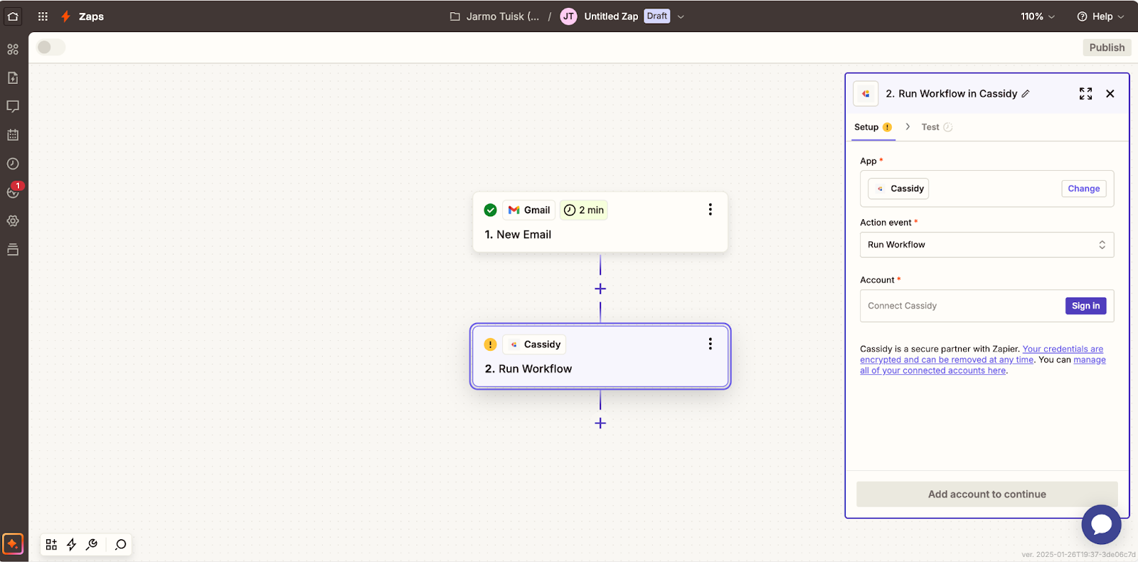Click the lightning bolt icon in bottom toolbar
The height and width of the screenshot is (562, 1138).
(x=71, y=545)
